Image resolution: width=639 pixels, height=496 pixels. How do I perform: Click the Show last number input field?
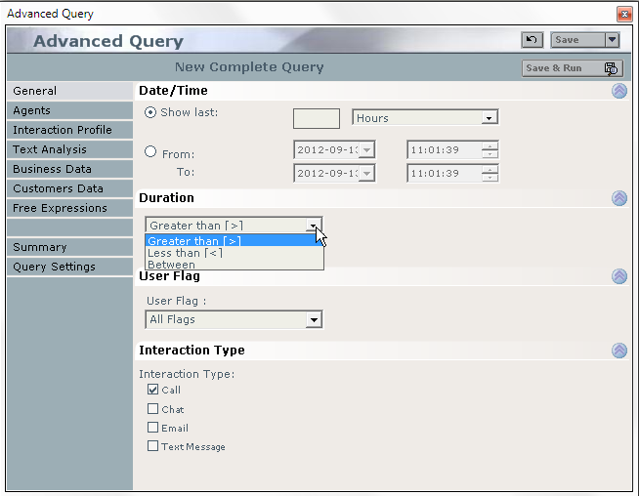pos(317,118)
